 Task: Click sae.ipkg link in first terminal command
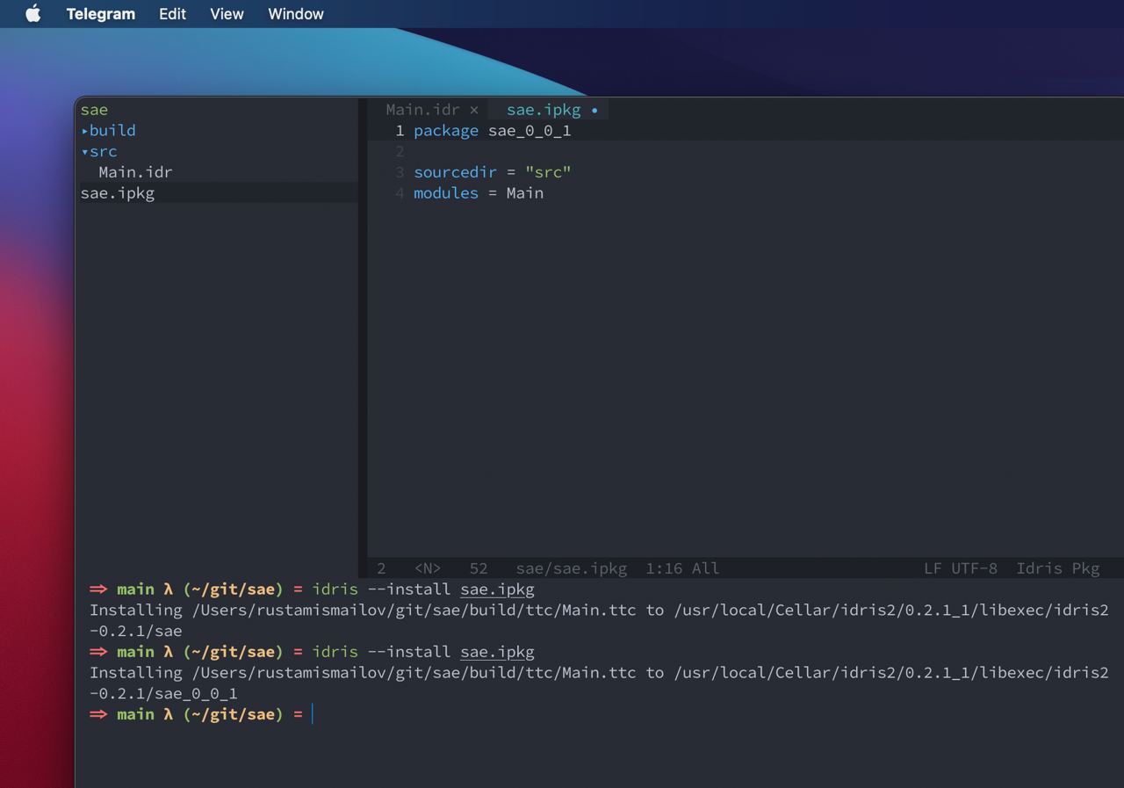(497, 589)
